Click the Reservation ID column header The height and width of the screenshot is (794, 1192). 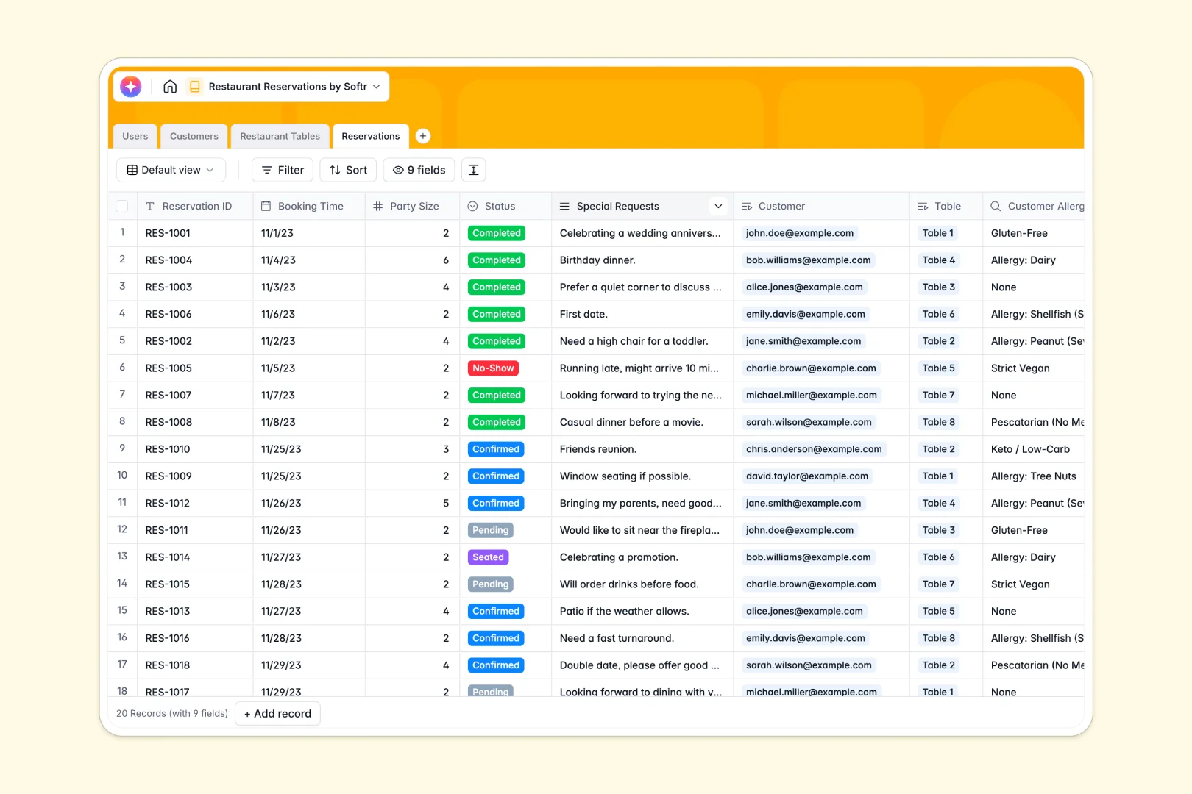[x=195, y=207]
